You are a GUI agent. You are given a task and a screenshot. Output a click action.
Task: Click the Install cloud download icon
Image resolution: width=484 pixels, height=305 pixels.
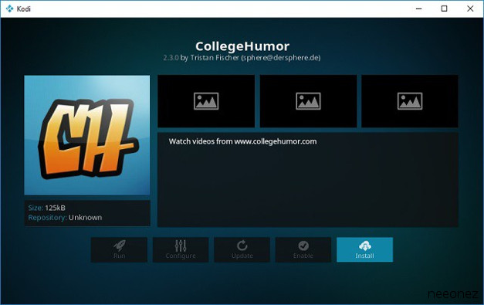pyautogui.click(x=365, y=246)
